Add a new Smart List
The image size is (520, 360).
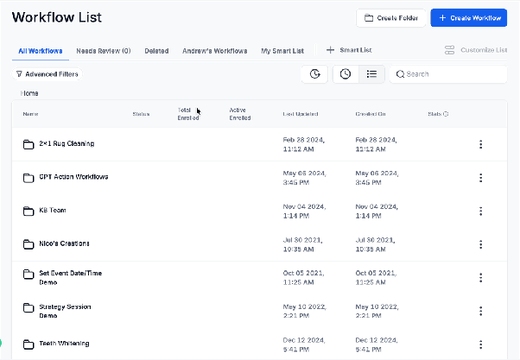349,50
